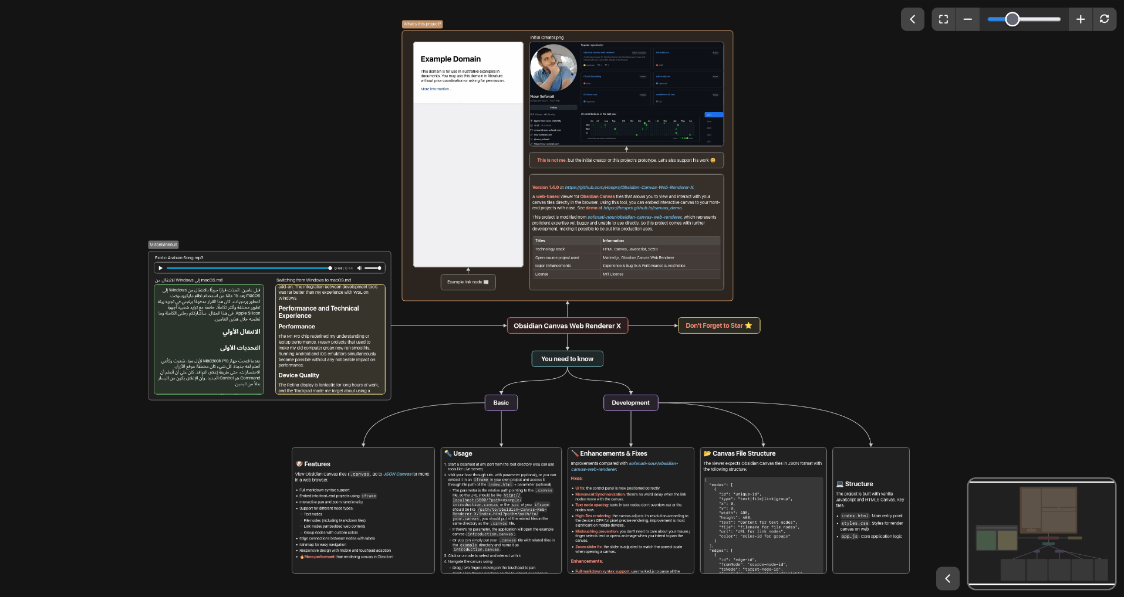Click the wrench icon beside the Usage heading
Image resolution: width=1124 pixels, height=597 pixels.
point(449,453)
